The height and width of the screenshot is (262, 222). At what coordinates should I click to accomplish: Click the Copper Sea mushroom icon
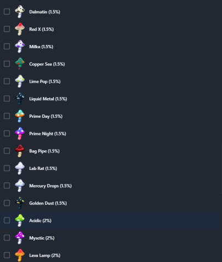coord(20,64)
